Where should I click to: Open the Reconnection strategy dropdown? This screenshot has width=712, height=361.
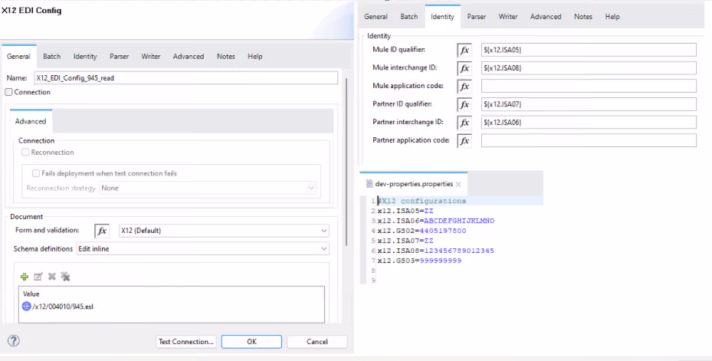coord(208,188)
